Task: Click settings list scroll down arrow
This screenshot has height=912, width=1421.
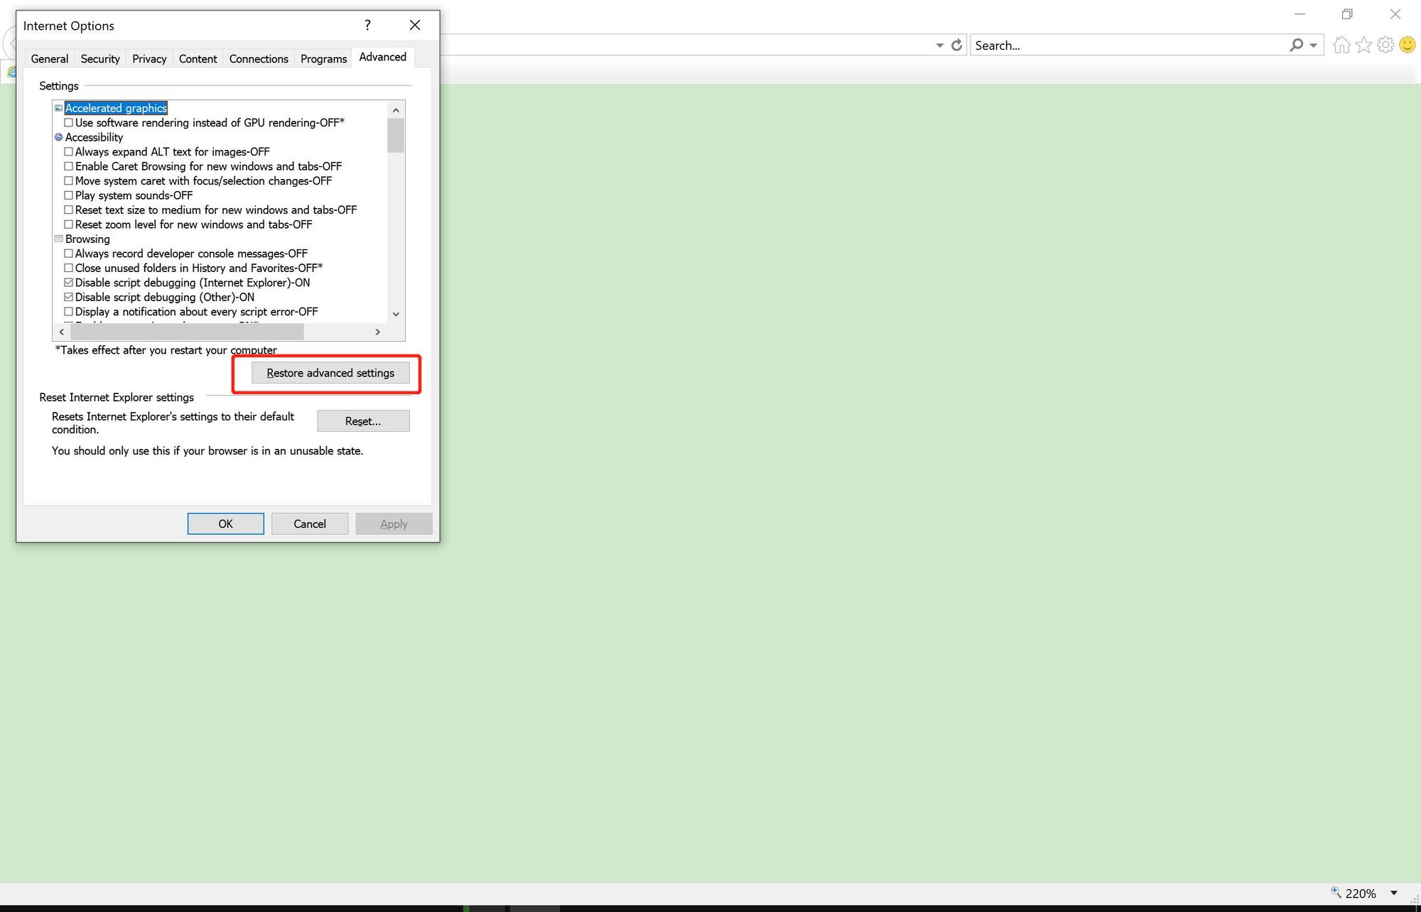Action: coord(396,314)
